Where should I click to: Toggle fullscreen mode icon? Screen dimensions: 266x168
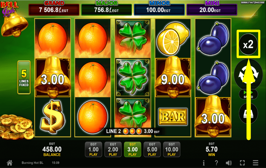pos(242,163)
